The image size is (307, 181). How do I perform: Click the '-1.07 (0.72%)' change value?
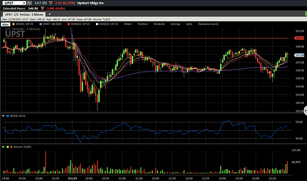pos(64,3)
